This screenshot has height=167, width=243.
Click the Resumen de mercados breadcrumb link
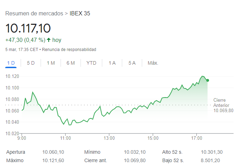(34, 14)
